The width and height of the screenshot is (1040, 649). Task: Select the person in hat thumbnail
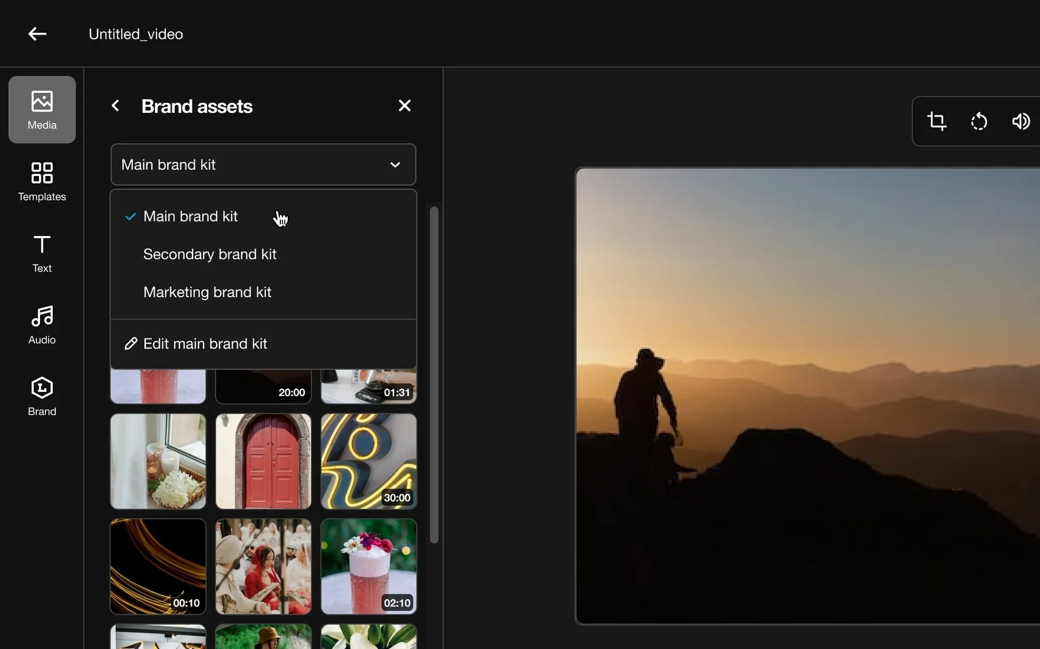(x=263, y=636)
